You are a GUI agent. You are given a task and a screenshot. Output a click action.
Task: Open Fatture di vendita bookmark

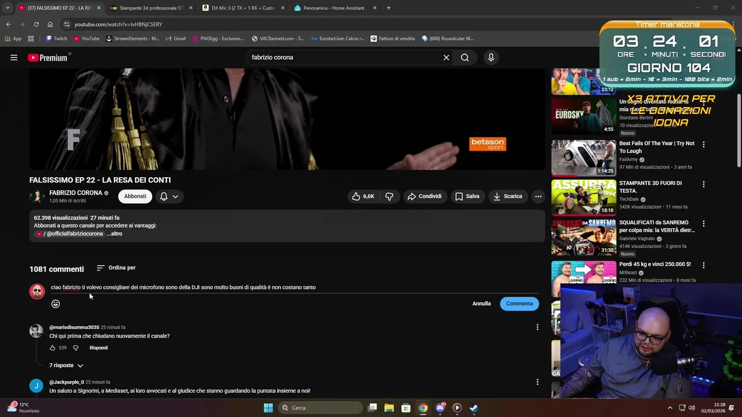[x=392, y=39]
